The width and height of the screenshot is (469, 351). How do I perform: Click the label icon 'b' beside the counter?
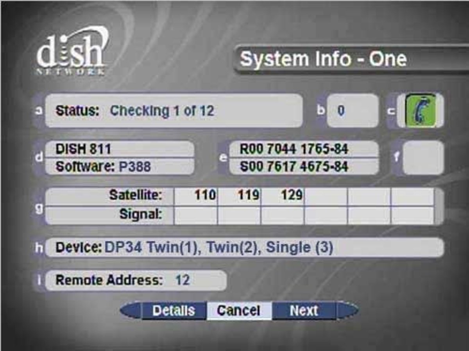[x=322, y=110]
